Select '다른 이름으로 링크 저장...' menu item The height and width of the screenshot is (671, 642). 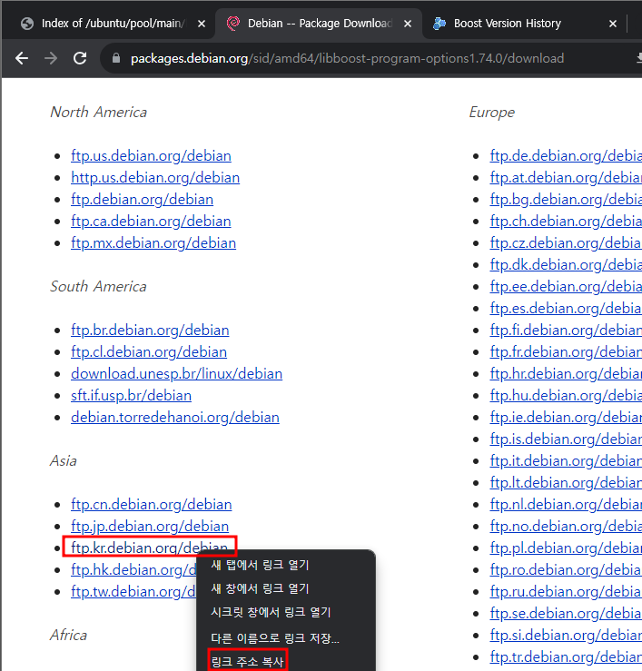(274, 638)
